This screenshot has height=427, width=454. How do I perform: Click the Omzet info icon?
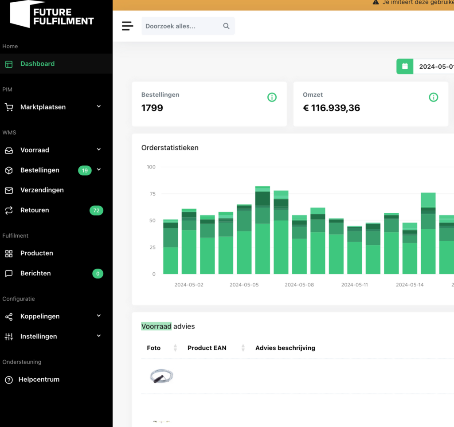pos(433,97)
